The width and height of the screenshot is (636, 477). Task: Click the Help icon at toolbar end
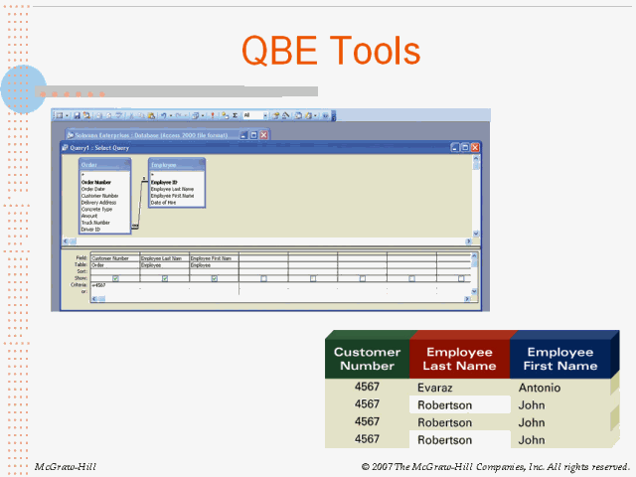point(325,116)
